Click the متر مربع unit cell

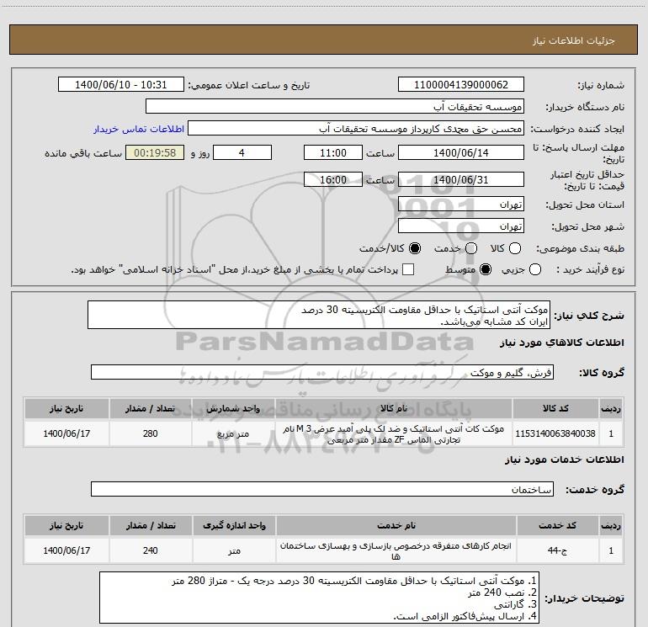[x=233, y=433]
